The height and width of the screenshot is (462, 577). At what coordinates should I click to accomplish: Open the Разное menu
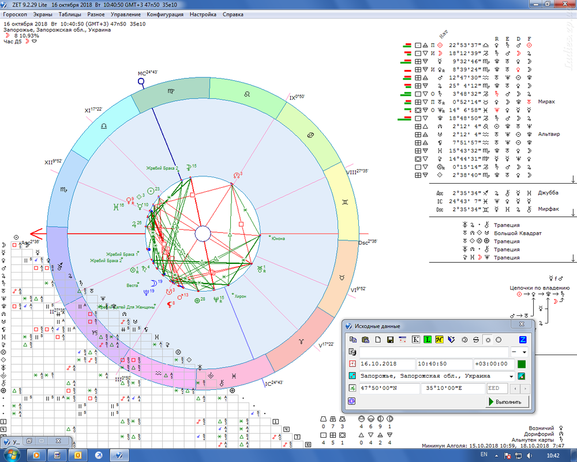coord(96,14)
